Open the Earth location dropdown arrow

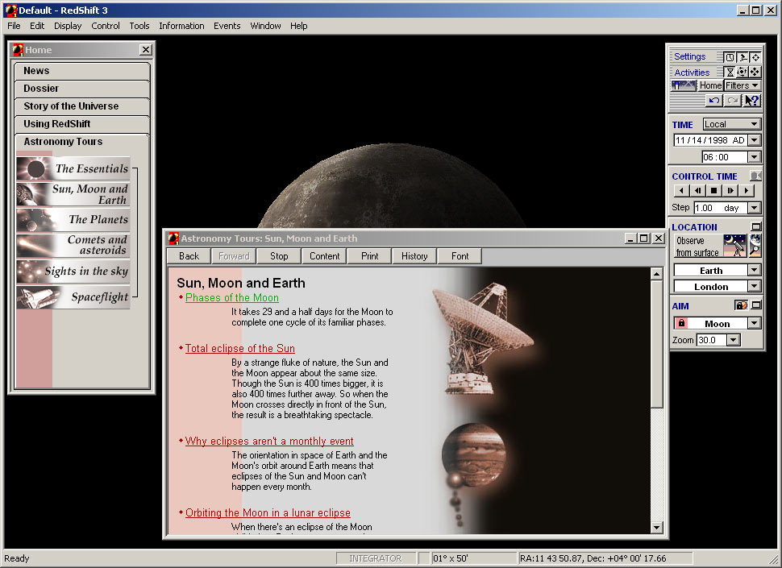[x=754, y=270]
